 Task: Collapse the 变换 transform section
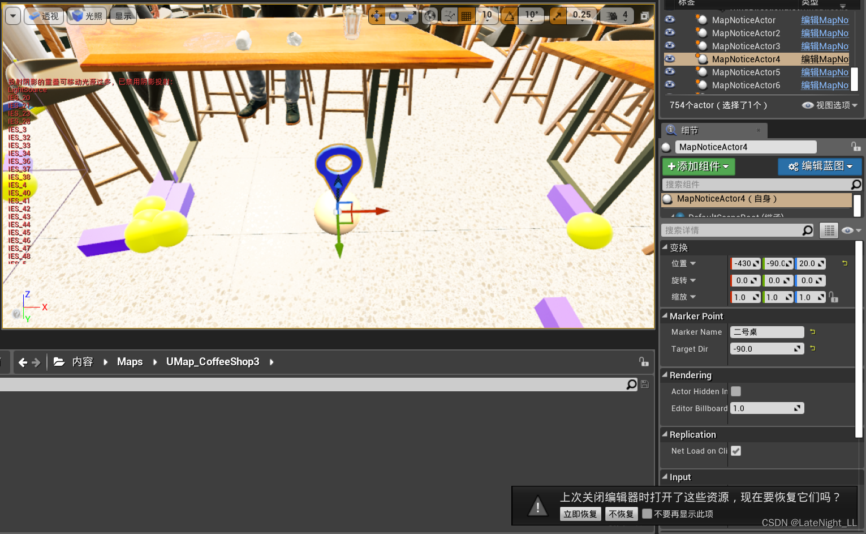tap(665, 247)
